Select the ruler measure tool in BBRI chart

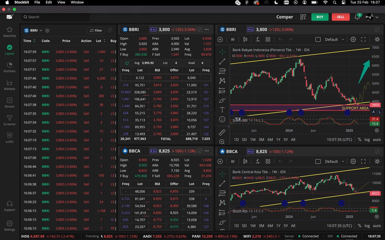coord(222,132)
